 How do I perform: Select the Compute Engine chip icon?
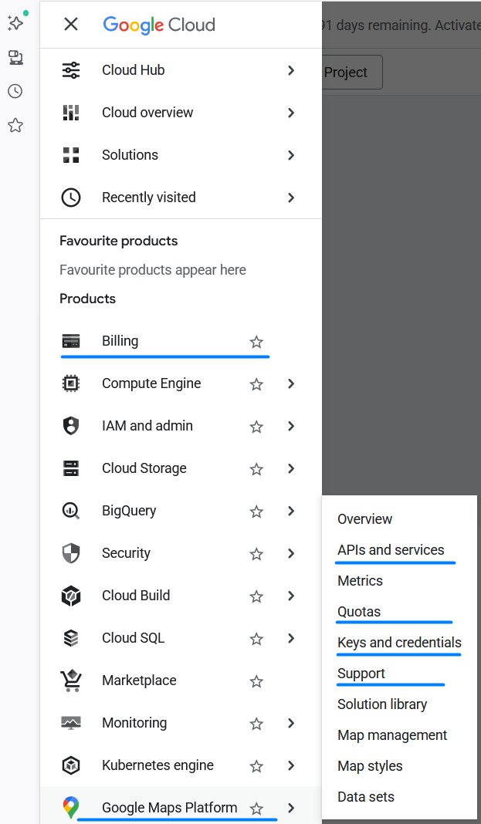(x=70, y=383)
